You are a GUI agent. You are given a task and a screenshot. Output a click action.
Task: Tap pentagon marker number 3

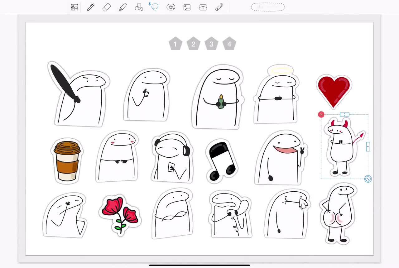click(211, 44)
